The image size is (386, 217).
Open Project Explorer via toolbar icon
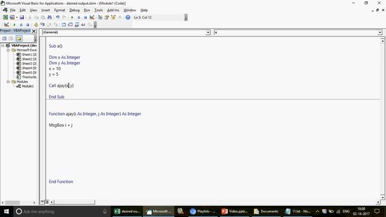(x=100, y=17)
